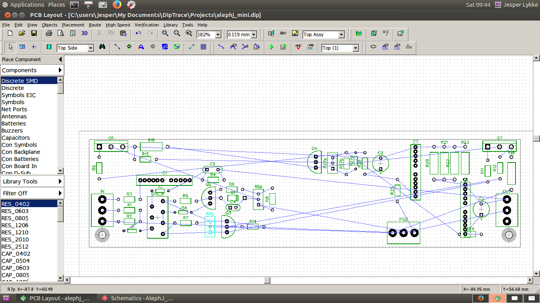Image resolution: width=540 pixels, height=303 pixels.
Task: Open the Library menu
Action: point(171,25)
